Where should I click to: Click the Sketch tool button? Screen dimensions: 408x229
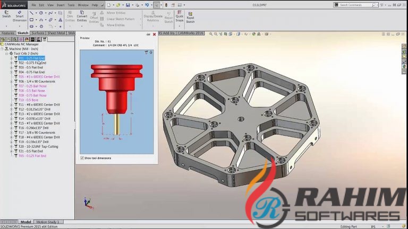[x=6, y=14]
